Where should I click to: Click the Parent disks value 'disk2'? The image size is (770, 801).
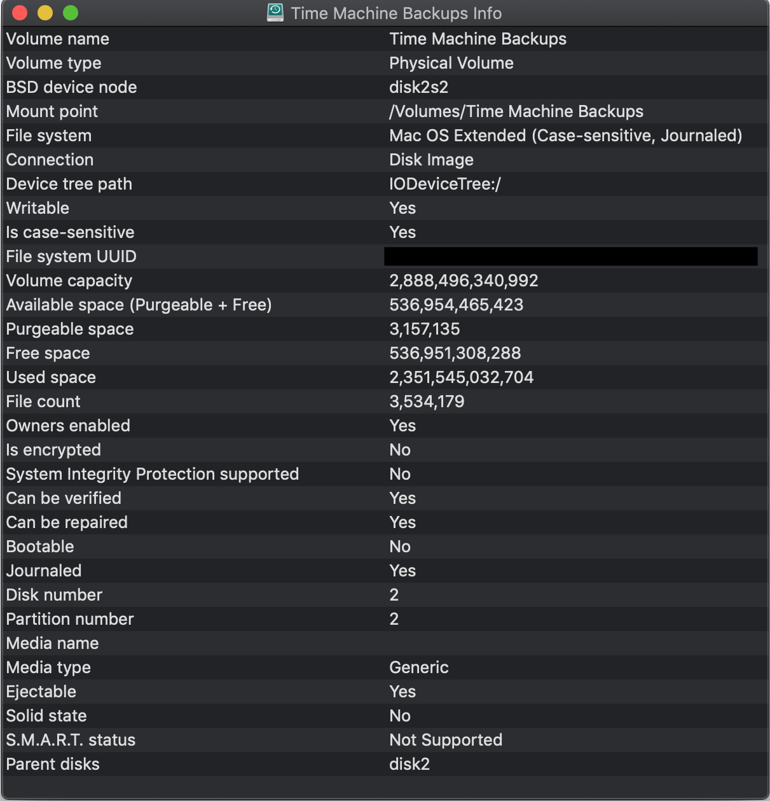(x=409, y=764)
